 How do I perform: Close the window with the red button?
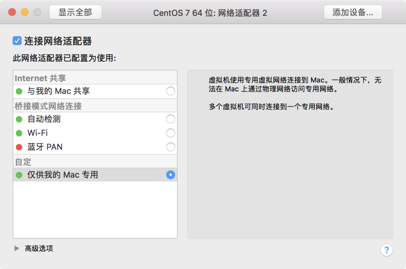[x=12, y=12]
